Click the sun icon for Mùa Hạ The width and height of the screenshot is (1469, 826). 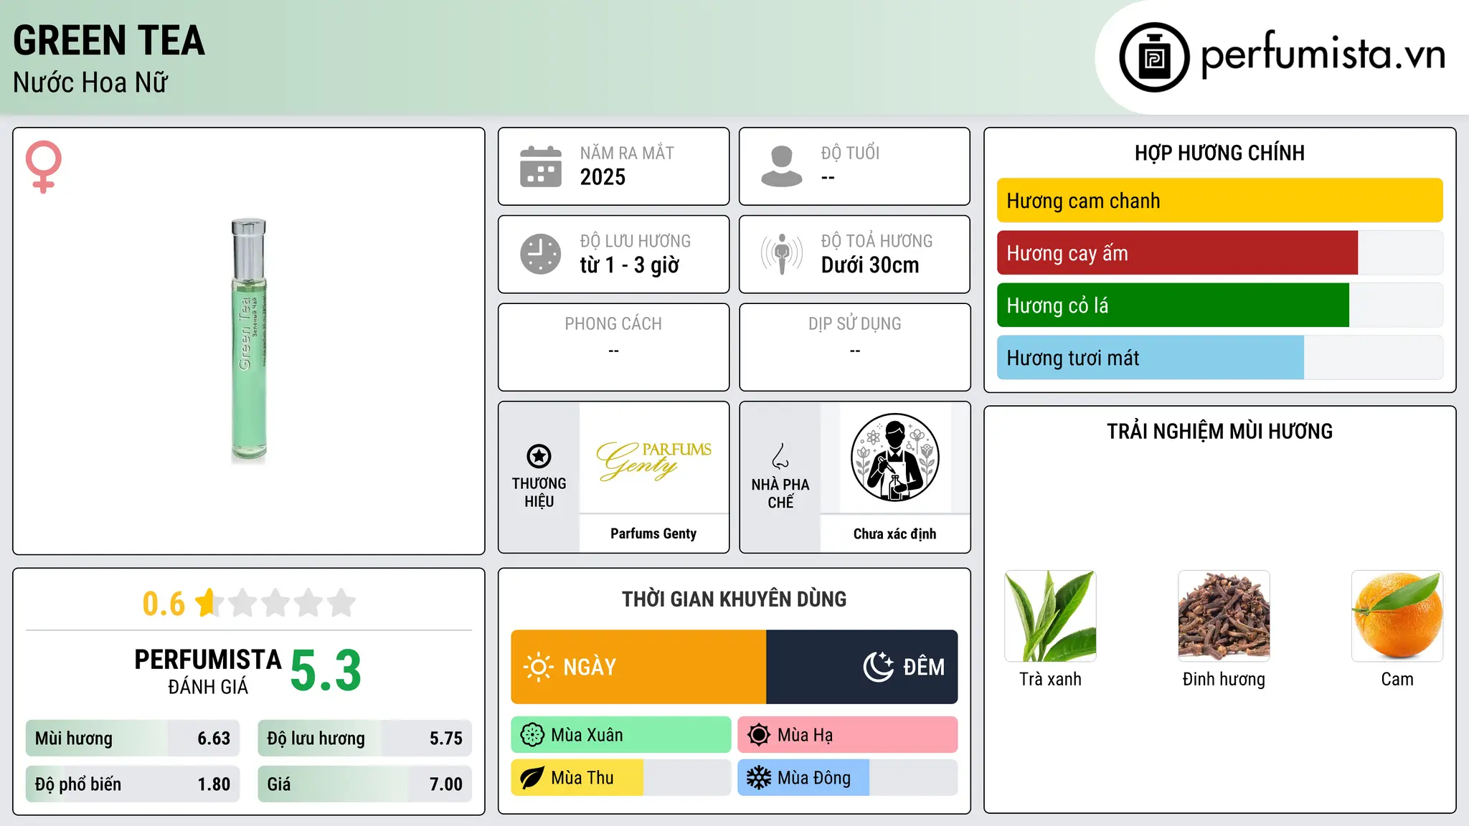758,735
